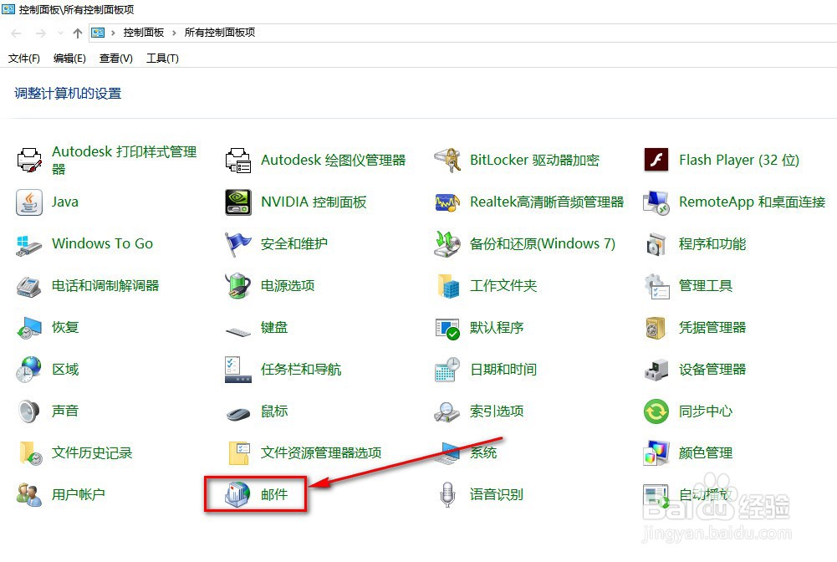Click the 索引选项 magnifier icon
Screen dimensions: 837x562
[x=447, y=411]
